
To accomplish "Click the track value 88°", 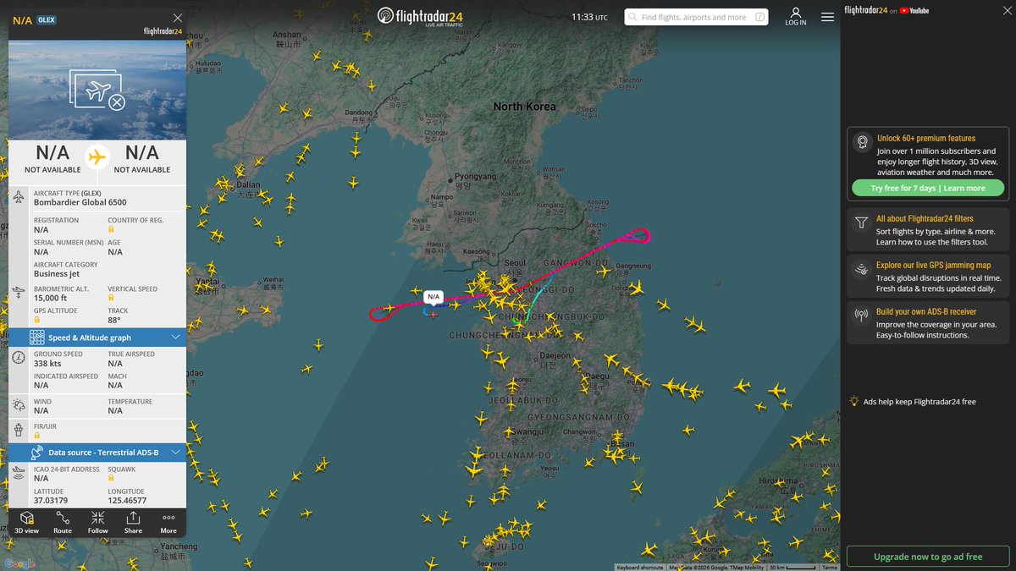I will [113, 321].
